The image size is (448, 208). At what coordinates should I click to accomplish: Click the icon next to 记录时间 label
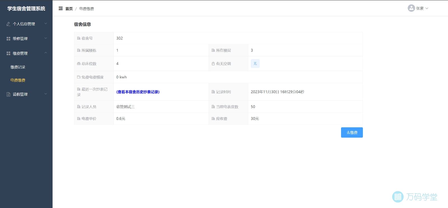[x=213, y=92]
